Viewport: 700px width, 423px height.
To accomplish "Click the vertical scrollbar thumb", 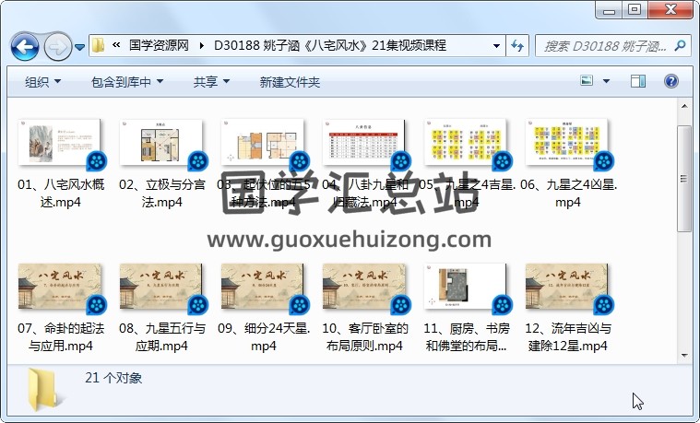I will pyautogui.click(x=684, y=179).
